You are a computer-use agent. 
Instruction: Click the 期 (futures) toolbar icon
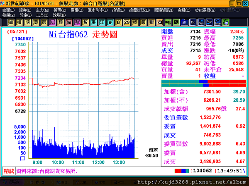pos(27,22)
